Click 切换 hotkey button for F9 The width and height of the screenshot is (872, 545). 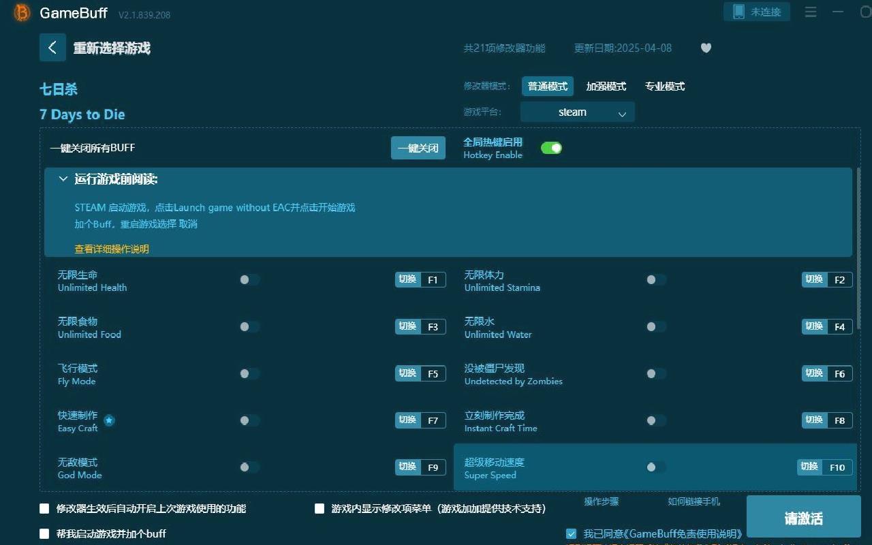coord(407,467)
